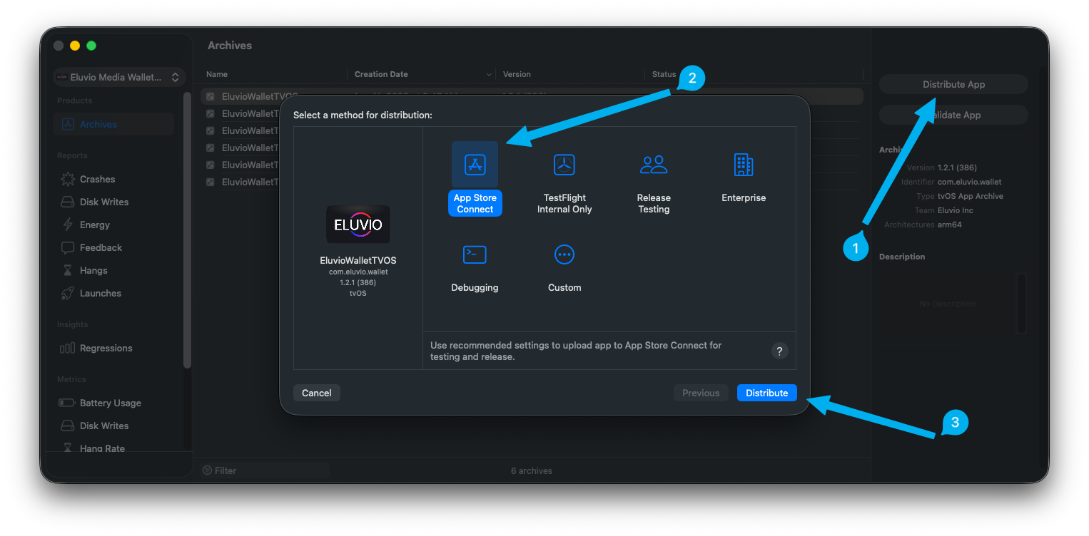The height and width of the screenshot is (536, 1089).
Task: Open the help question mark button
Action: coord(779,351)
